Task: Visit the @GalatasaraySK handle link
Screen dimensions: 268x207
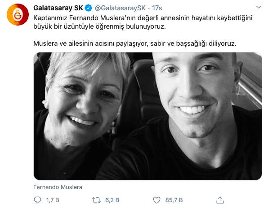Action: (x=120, y=8)
